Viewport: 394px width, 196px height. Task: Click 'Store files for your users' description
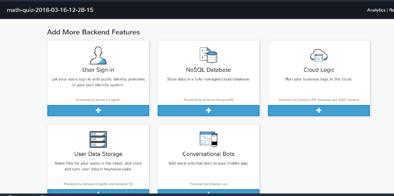click(98, 166)
